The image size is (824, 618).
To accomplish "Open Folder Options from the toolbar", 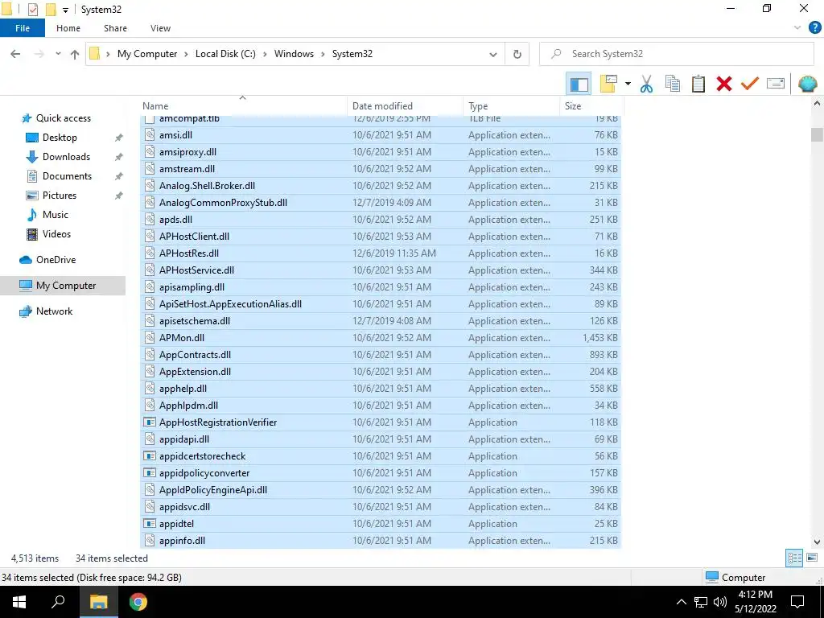I will pos(608,84).
